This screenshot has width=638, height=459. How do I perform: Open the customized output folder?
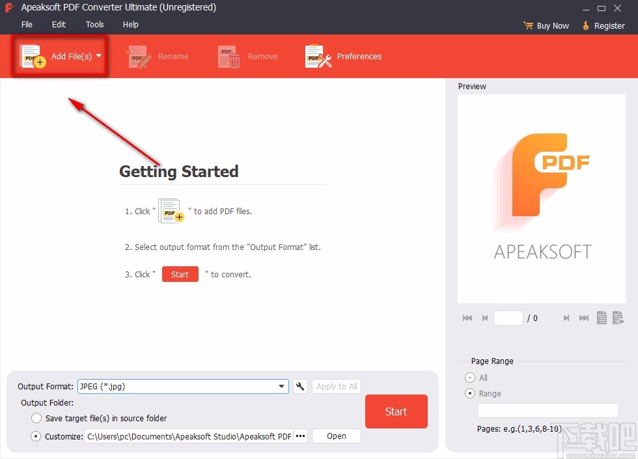336,436
